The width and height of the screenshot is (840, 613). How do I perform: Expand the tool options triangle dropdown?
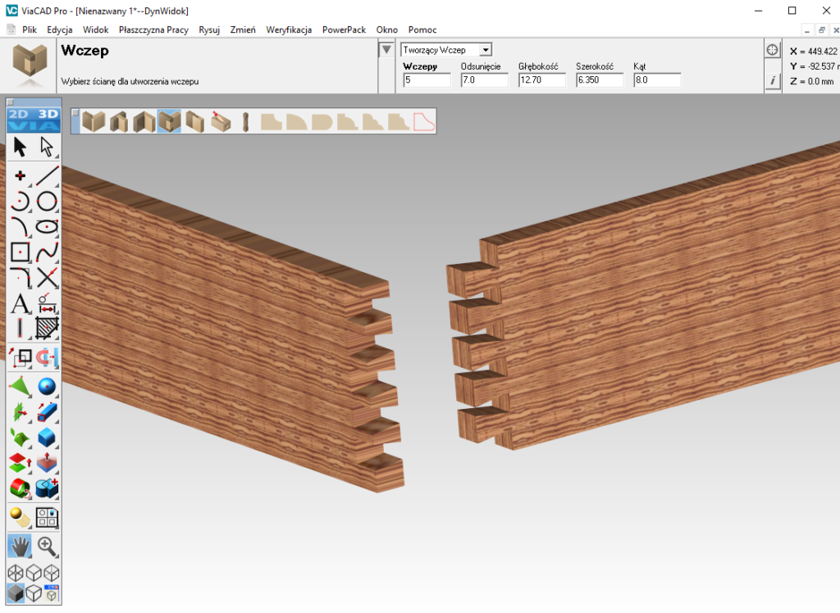(386, 50)
